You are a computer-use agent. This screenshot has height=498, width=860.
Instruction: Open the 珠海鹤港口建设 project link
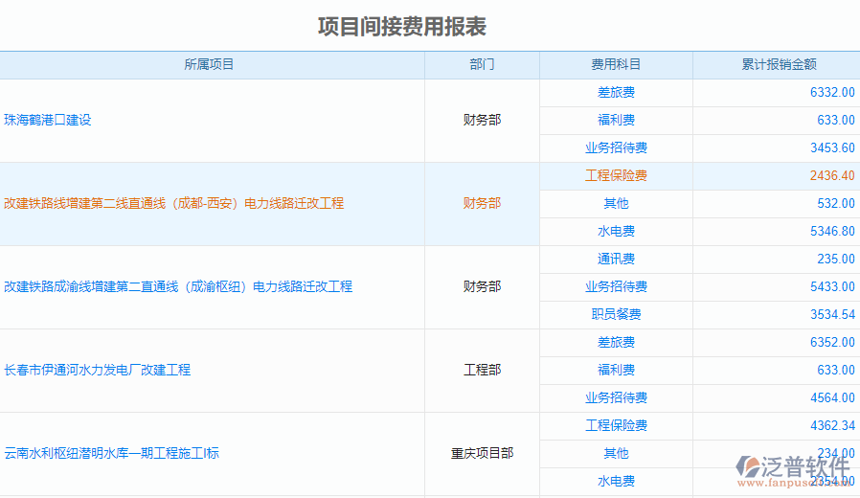click(x=48, y=121)
